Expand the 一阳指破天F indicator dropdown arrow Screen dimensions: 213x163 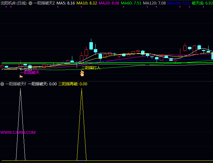tap(2, 84)
